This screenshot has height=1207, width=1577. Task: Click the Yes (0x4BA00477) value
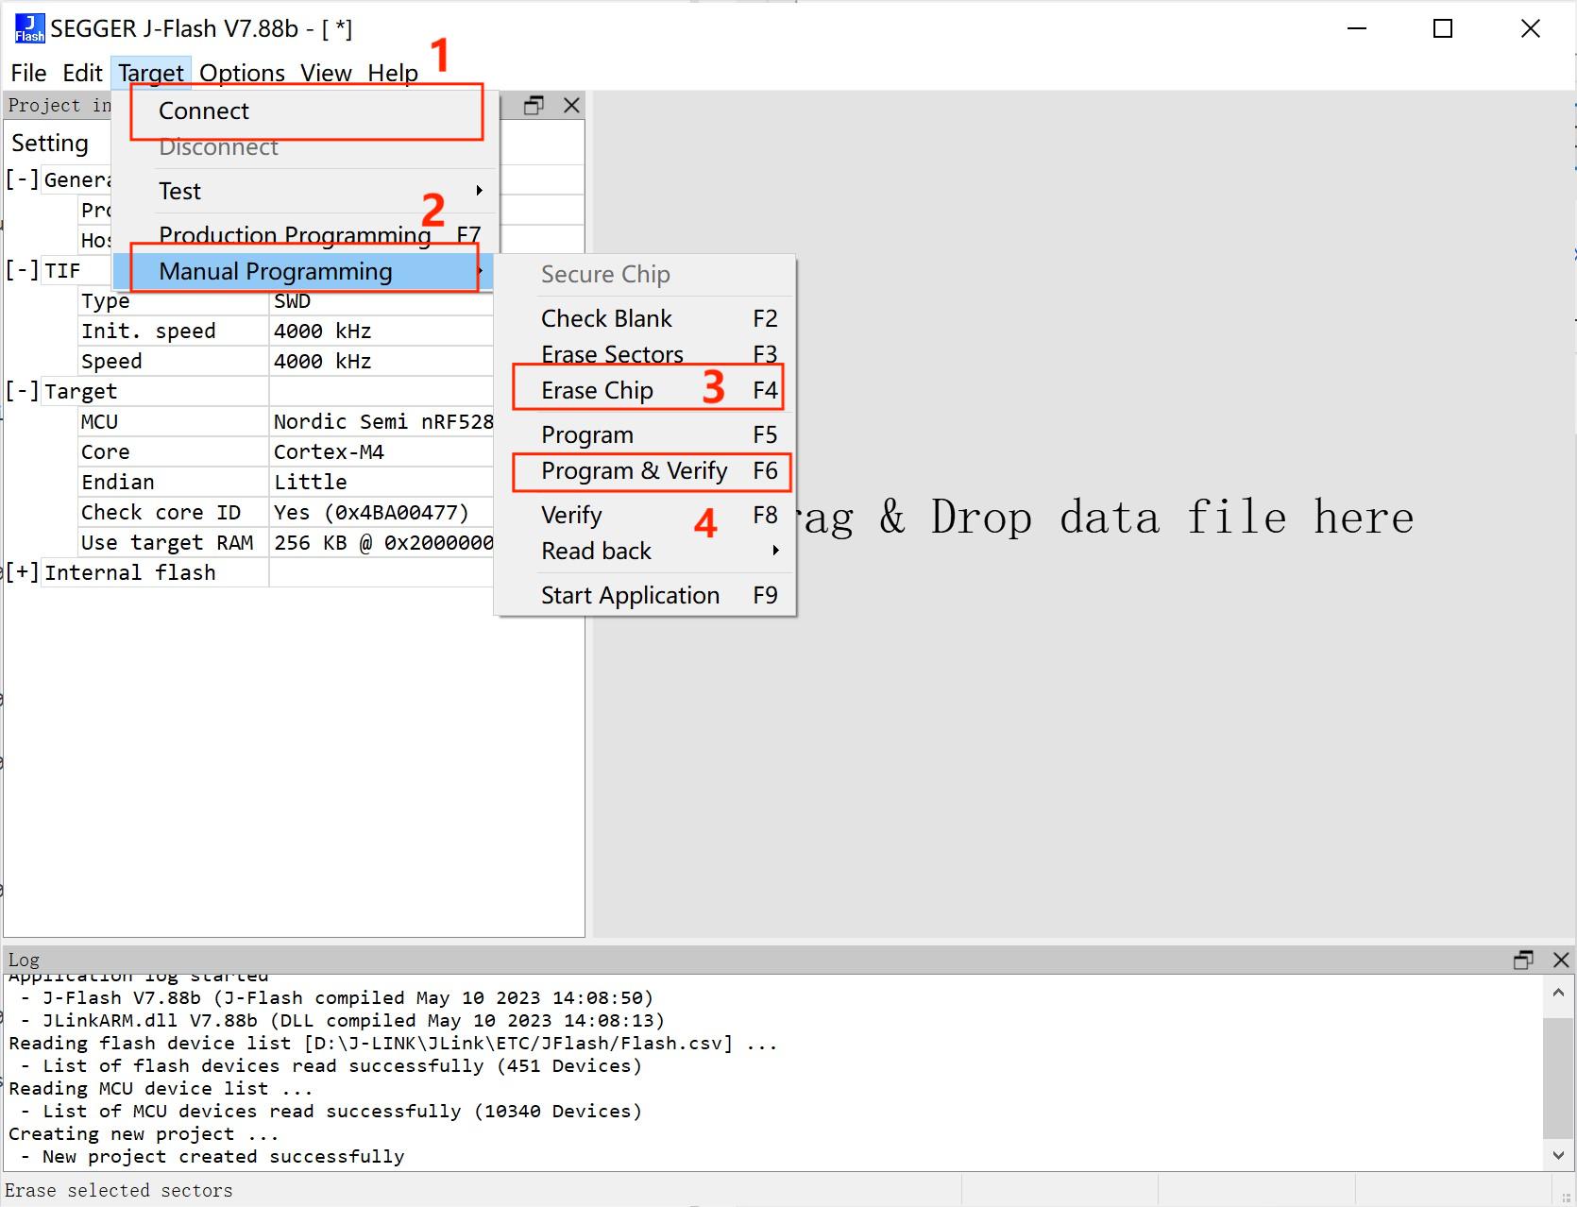[x=371, y=513]
